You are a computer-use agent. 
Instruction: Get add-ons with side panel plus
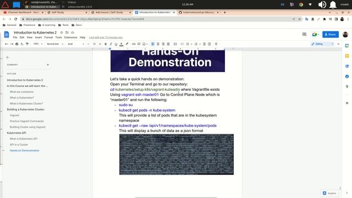[347, 103]
